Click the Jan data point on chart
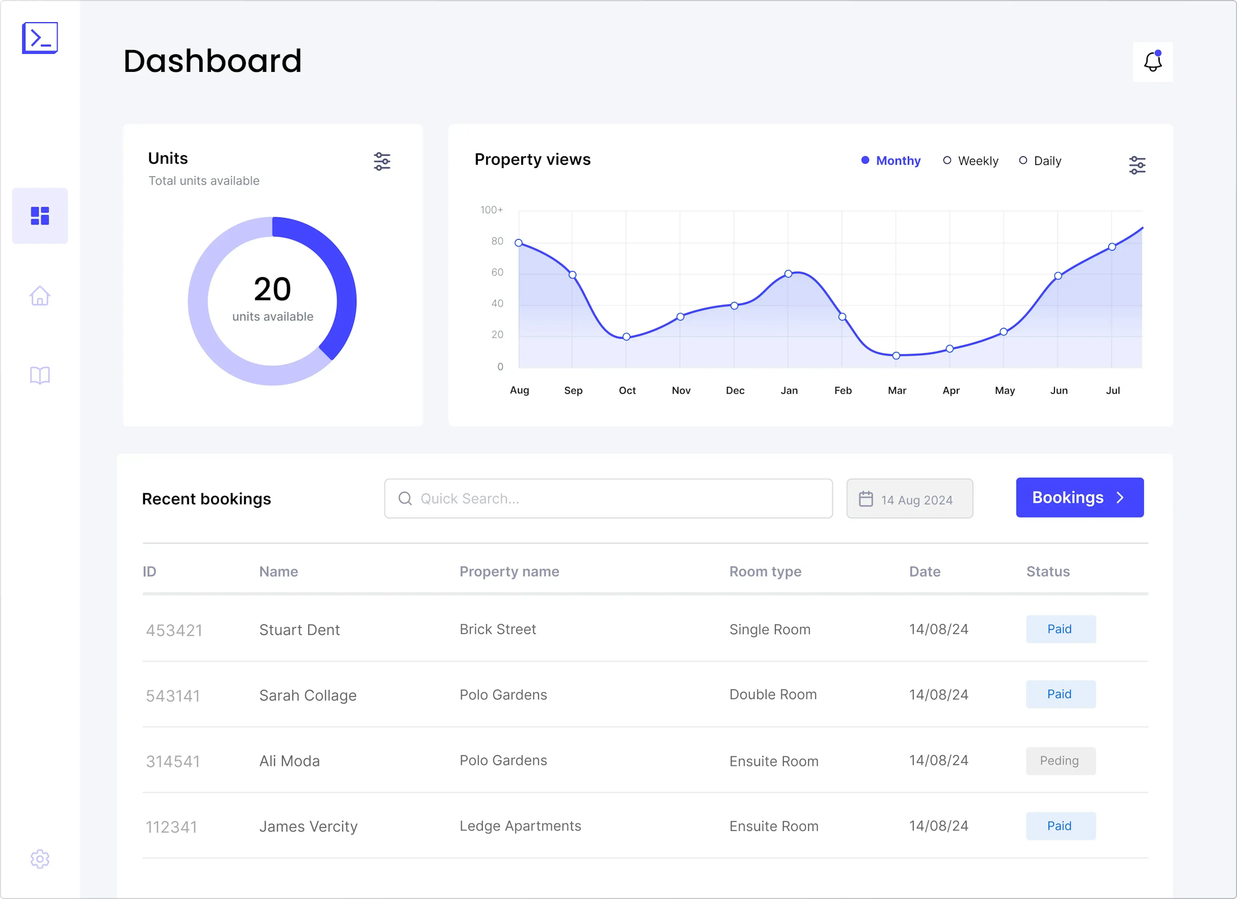The width and height of the screenshot is (1237, 899). click(x=788, y=274)
